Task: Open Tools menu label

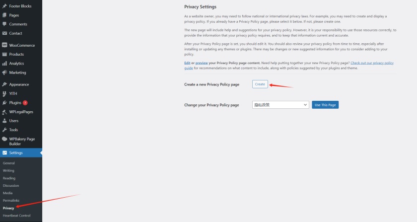Action: pyautogui.click(x=13, y=130)
